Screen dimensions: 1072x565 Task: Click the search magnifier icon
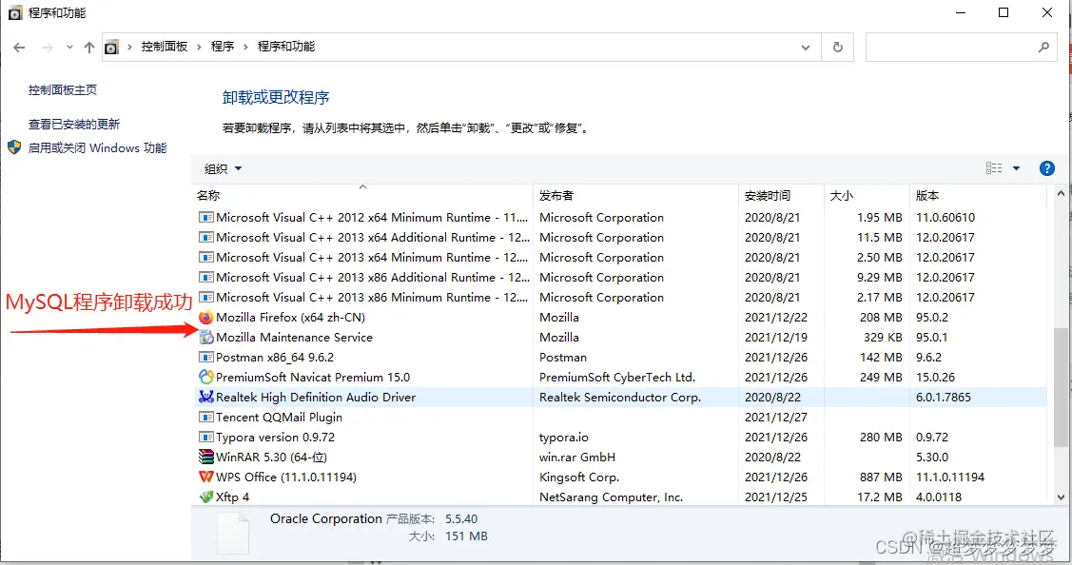click(1043, 48)
